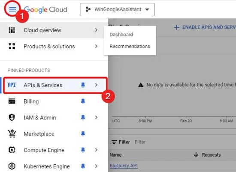Click the 'UTC' chart axis label
The image size is (236, 172).
pos(116,121)
